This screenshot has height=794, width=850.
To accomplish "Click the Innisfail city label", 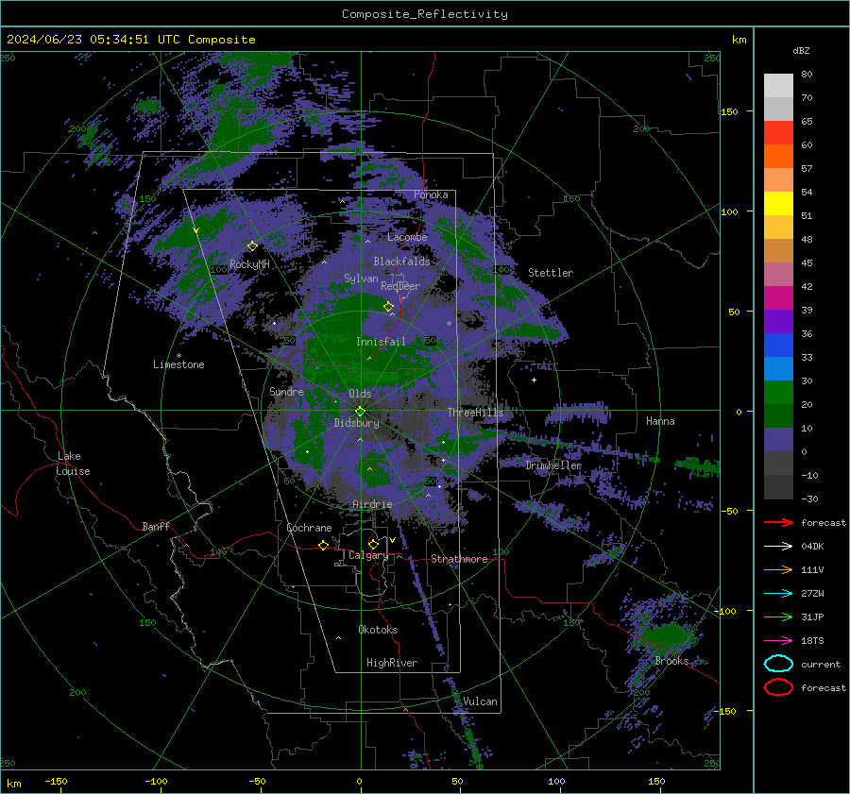I will coord(381,342).
